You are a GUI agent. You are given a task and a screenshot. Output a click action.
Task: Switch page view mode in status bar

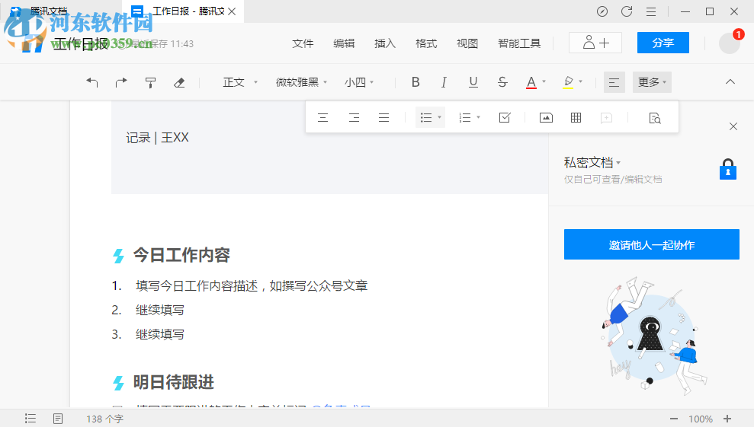58,419
